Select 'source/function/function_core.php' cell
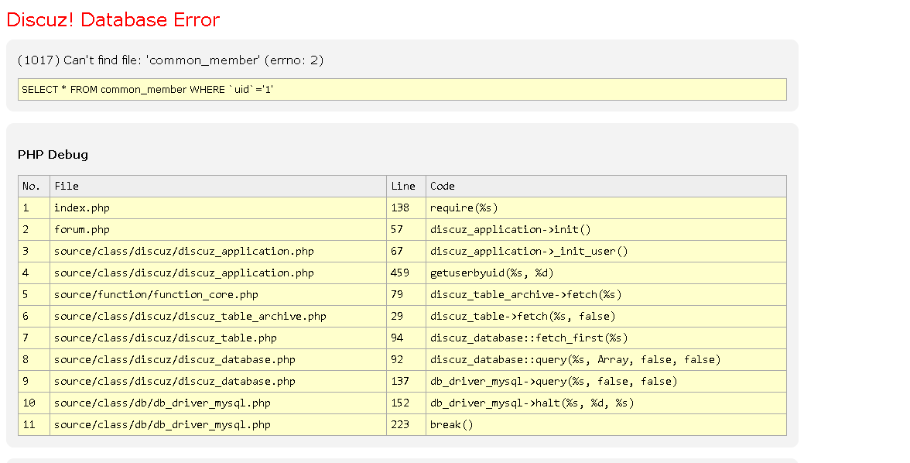 218,294
